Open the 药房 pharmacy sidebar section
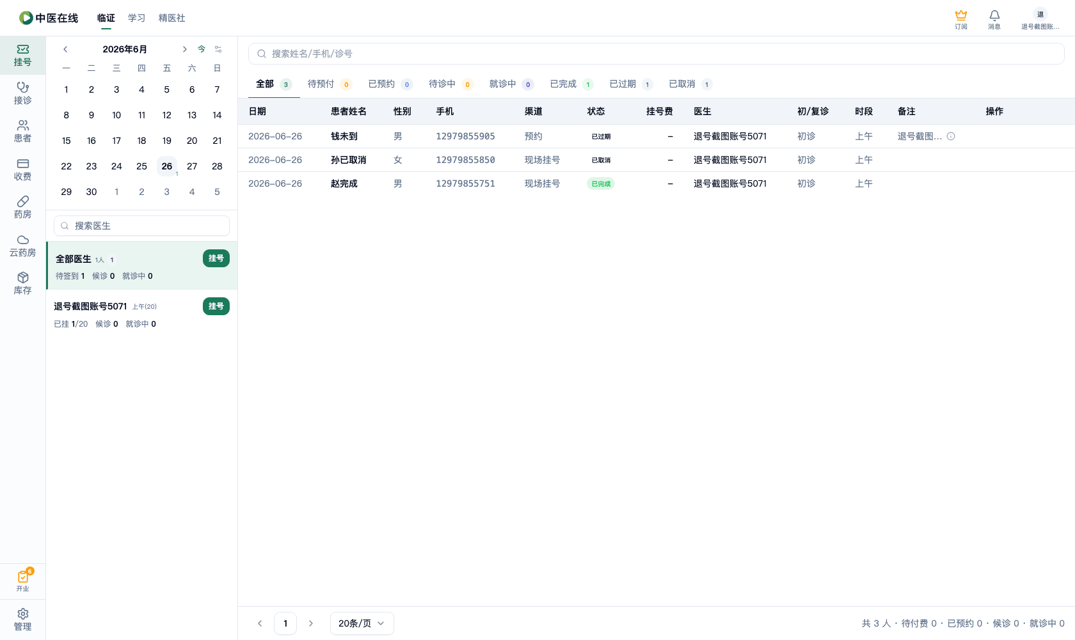1075x640 pixels. tap(22, 207)
